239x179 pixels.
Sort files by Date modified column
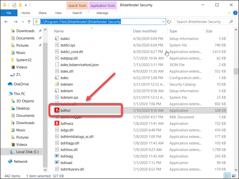[145, 31]
